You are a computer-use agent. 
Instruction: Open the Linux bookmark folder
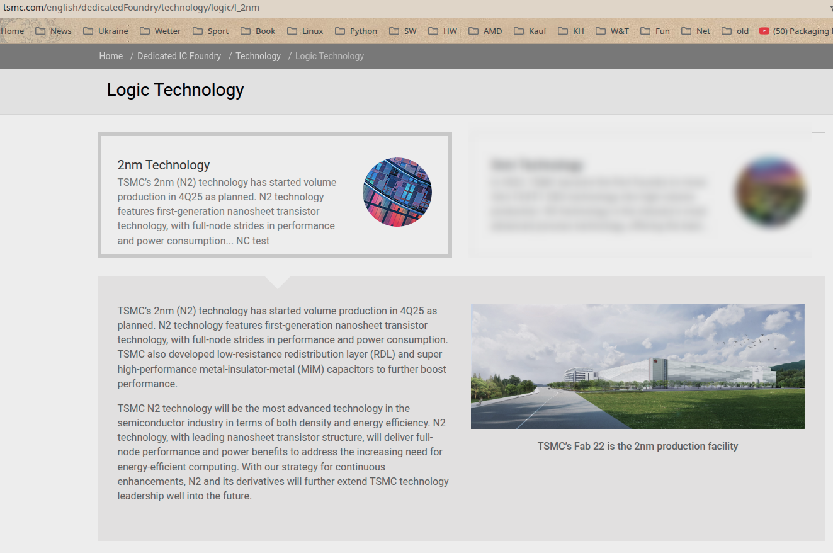click(305, 31)
